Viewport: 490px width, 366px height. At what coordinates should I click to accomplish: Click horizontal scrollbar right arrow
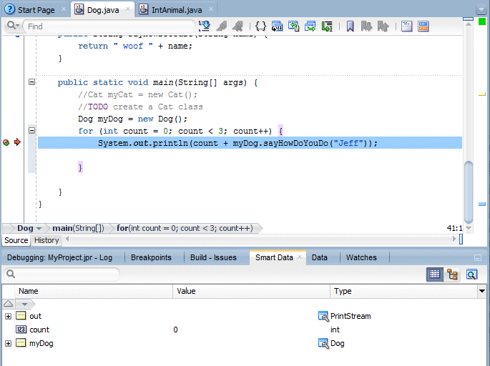[454, 239]
